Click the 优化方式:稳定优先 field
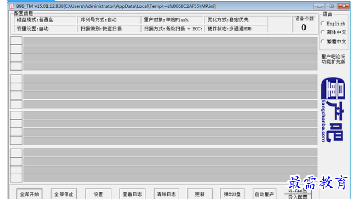352x199 pixels. (236, 20)
